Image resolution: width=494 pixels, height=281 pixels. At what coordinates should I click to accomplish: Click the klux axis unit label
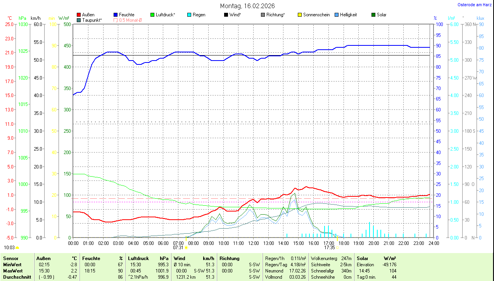(x=480, y=18)
